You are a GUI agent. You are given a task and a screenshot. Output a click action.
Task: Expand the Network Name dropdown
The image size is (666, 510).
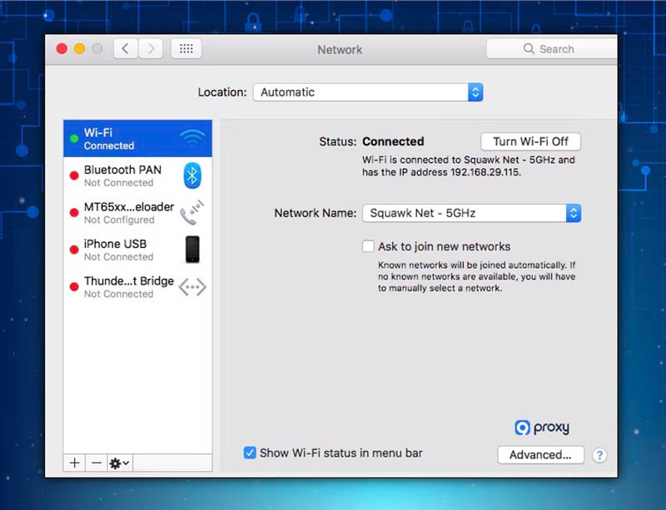[x=471, y=213]
